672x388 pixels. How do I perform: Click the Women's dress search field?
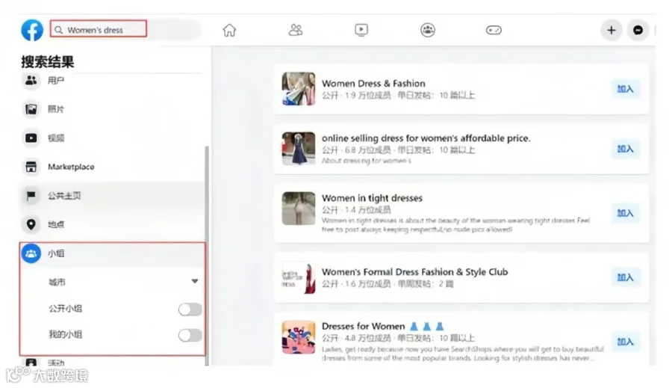click(99, 28)
